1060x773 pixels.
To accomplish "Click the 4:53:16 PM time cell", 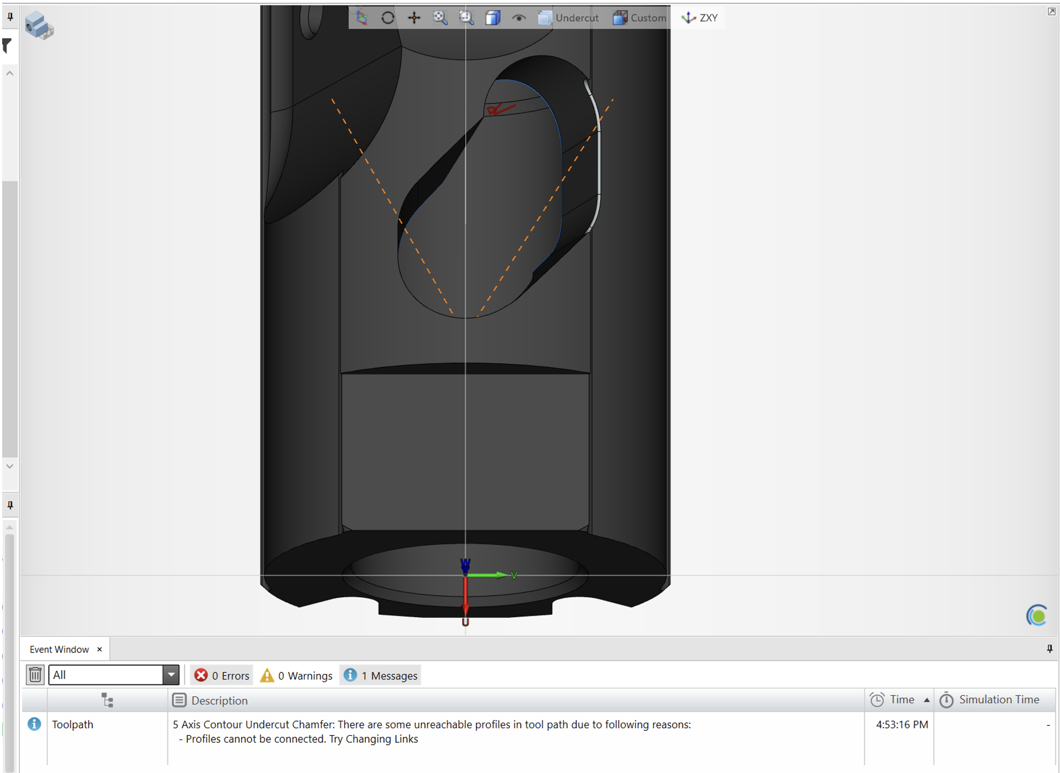I will tap(902, 724).
